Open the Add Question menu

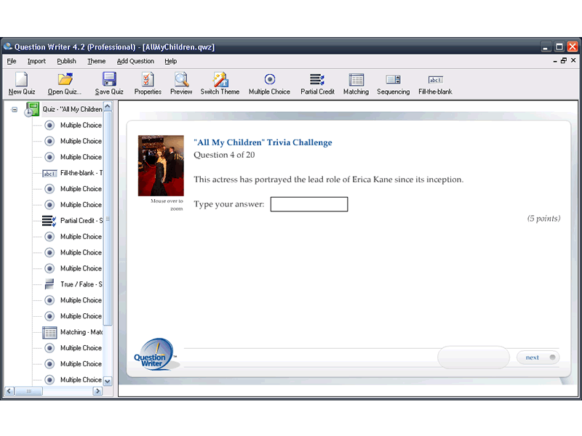(135, 61)
